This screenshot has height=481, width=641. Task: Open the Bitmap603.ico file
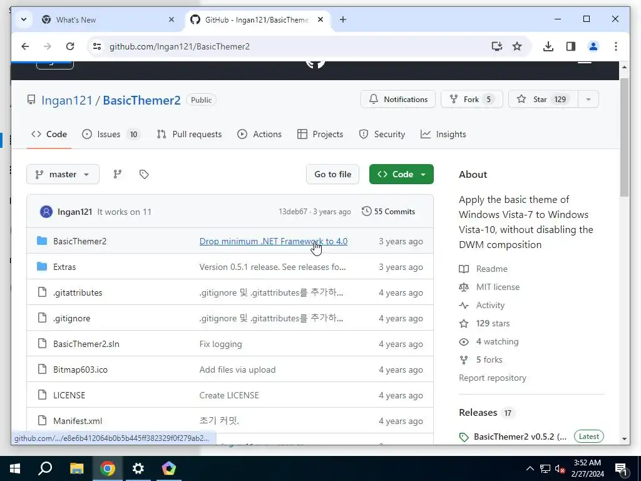[81, 370]
